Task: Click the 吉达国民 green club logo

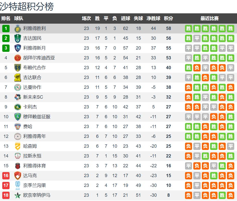Action: pos(18,38)
